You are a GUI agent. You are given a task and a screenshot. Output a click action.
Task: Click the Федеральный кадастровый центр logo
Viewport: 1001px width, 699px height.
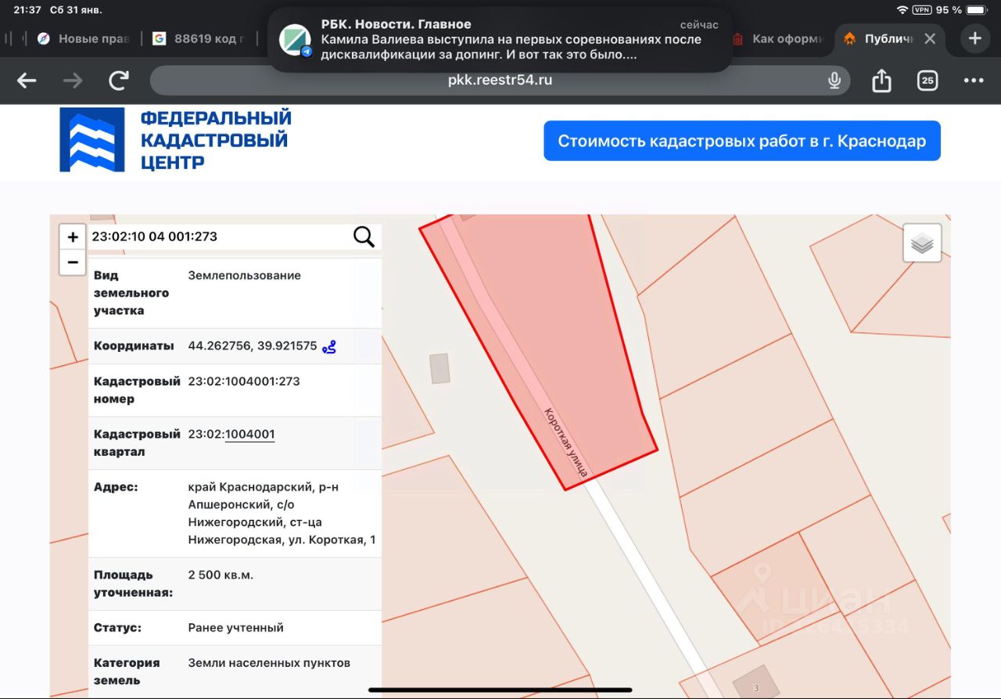click(x=175, y=140)
